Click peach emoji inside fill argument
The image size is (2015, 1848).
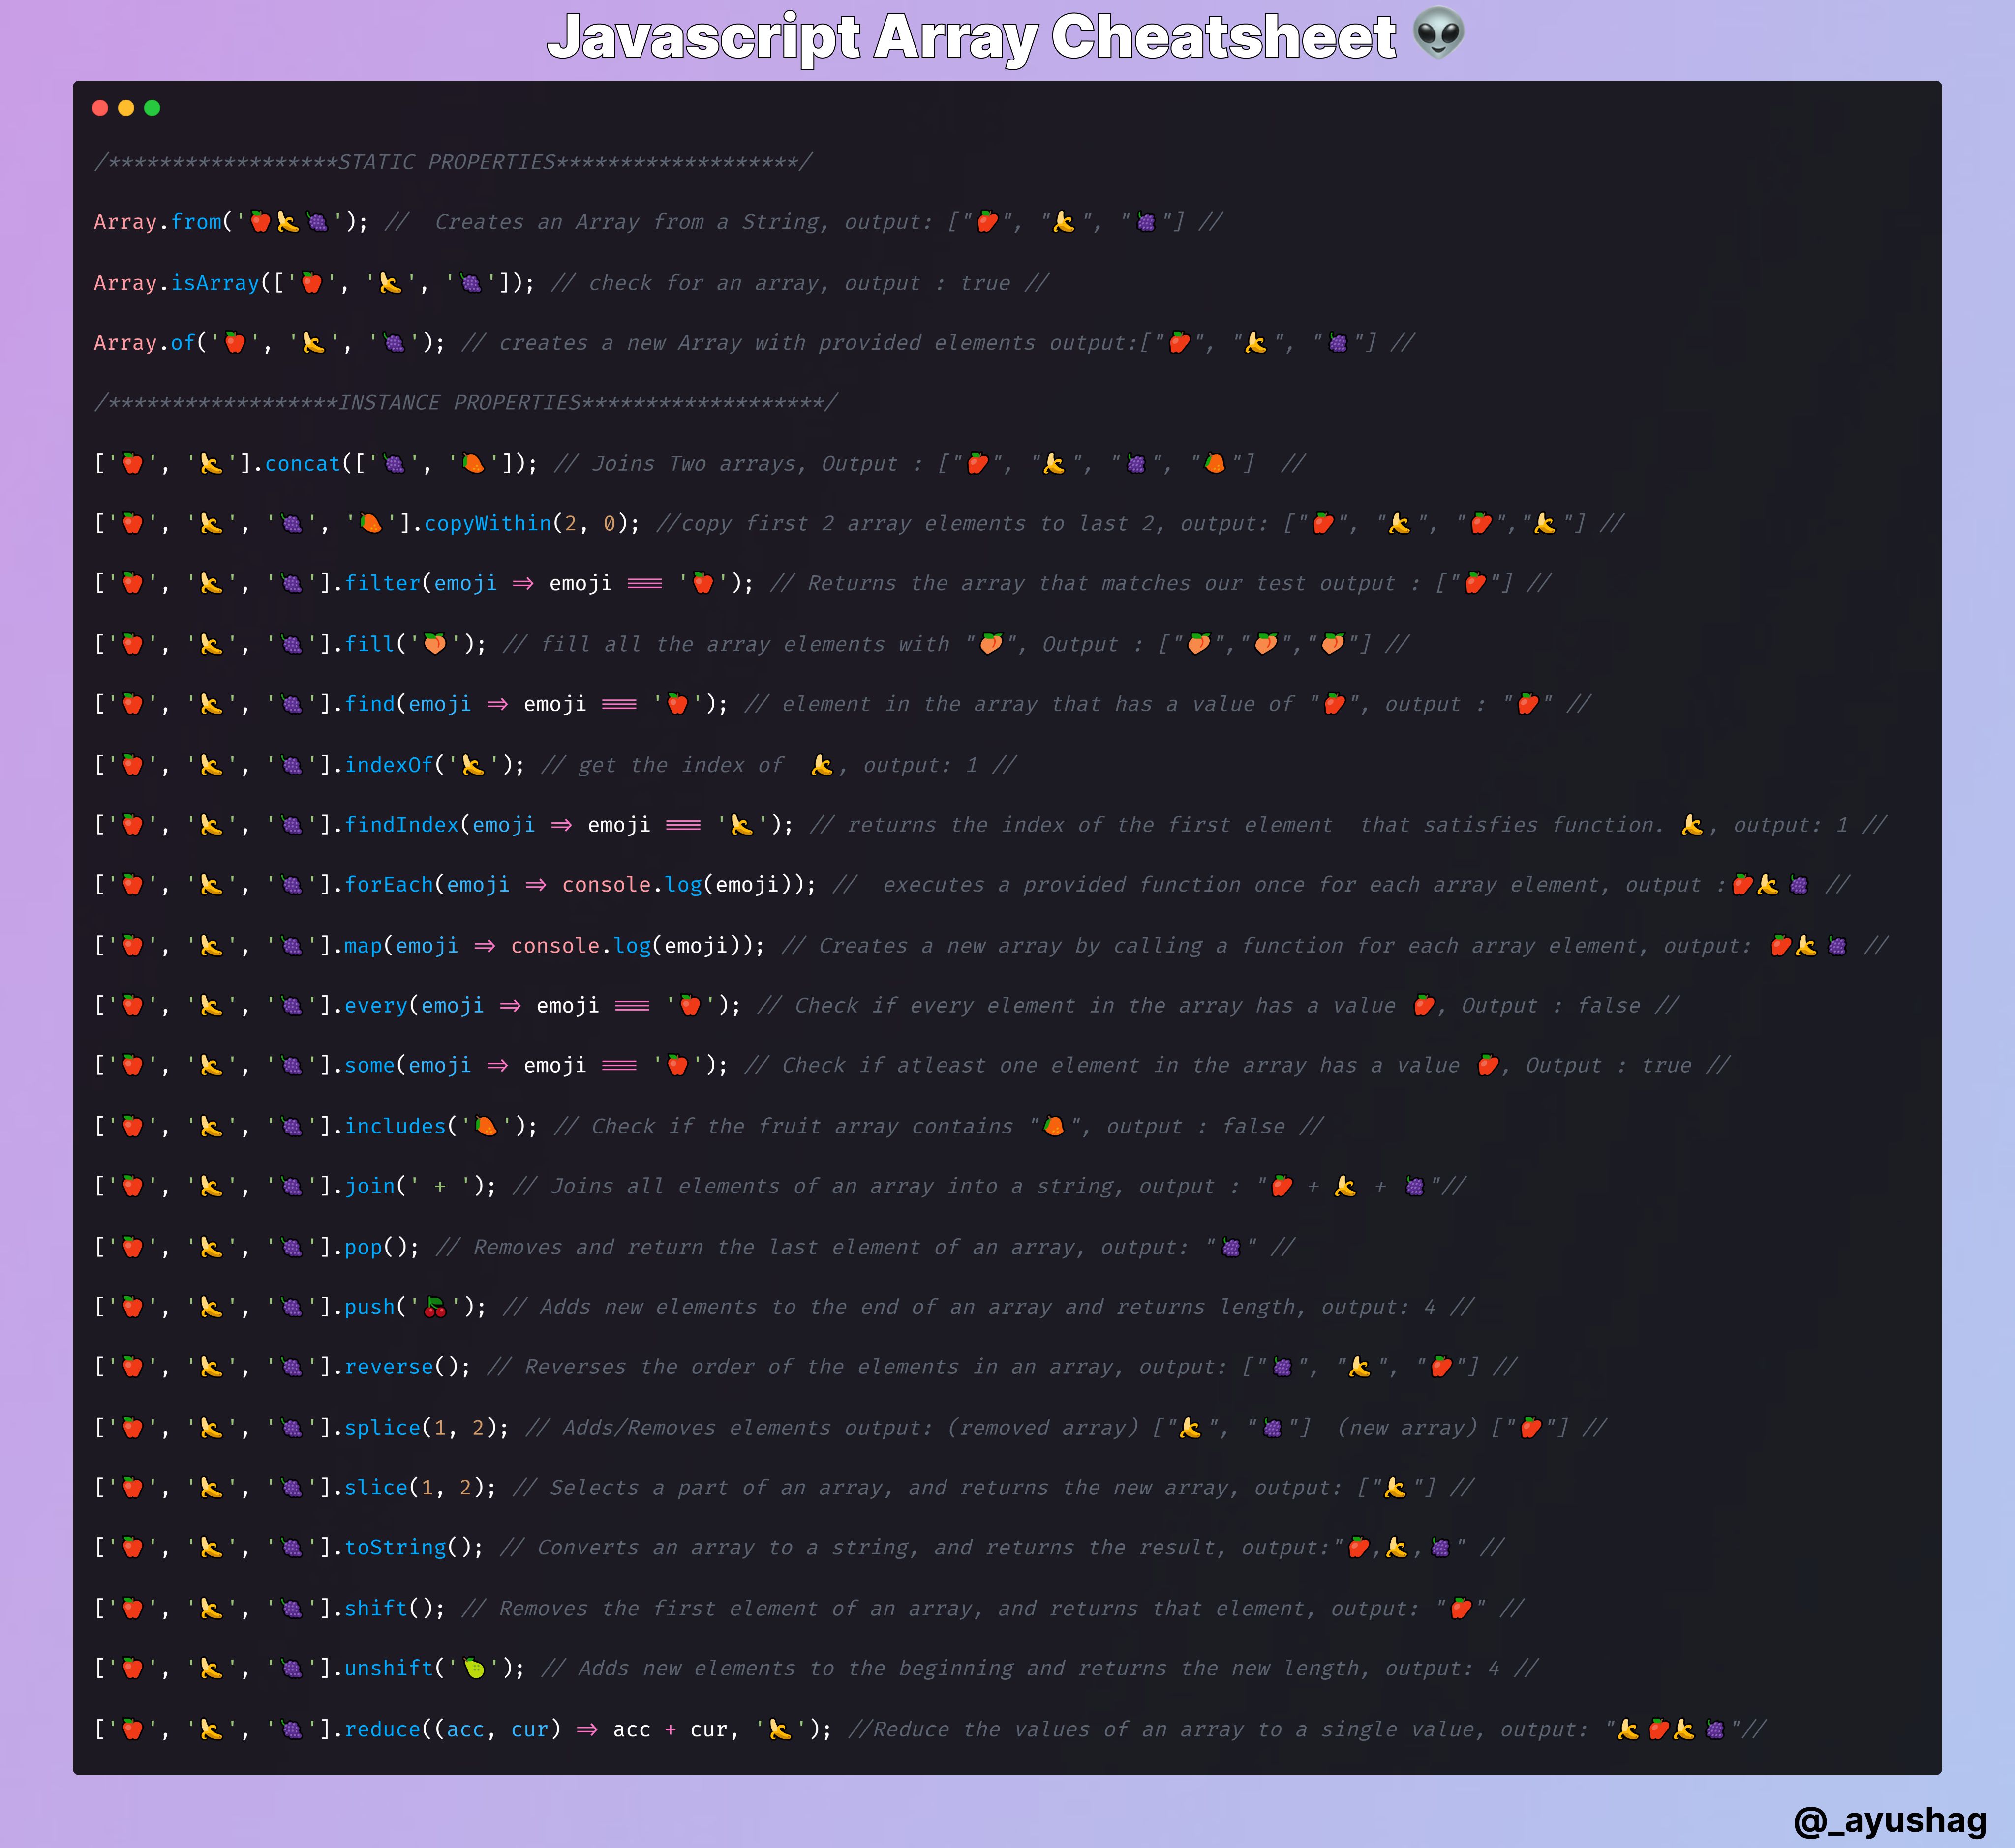[x=435, y=644]
